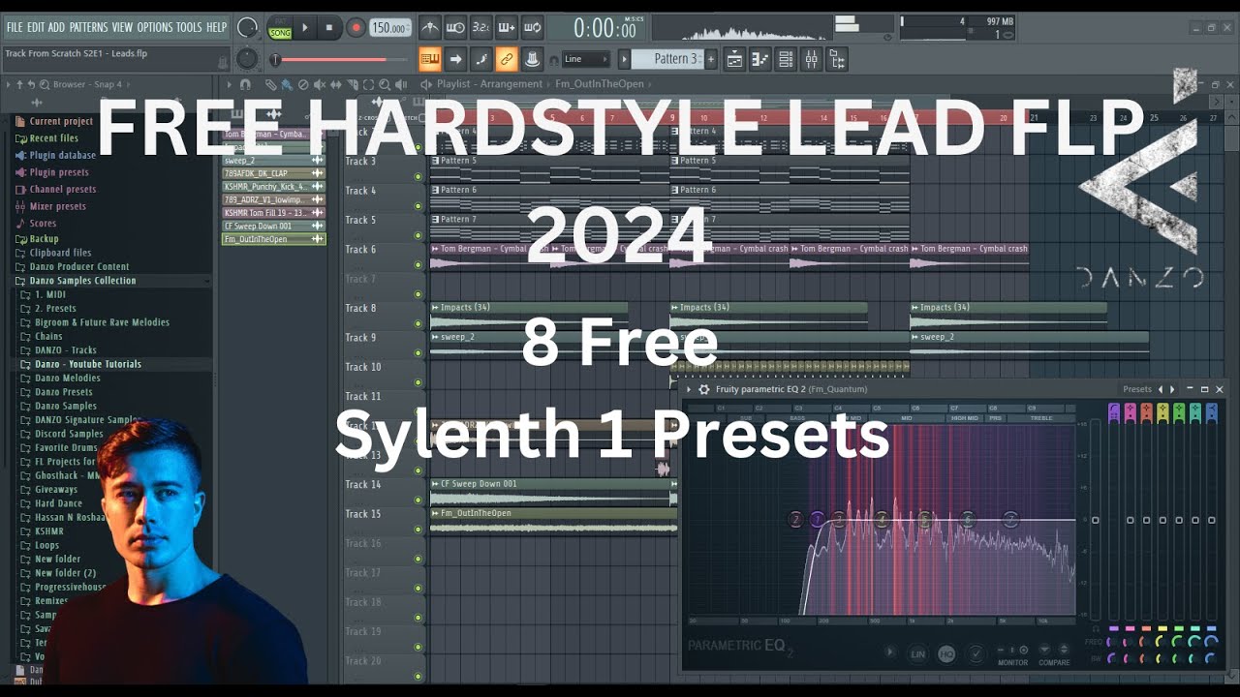Select the KSHMR_Punchy_Kick clip in picker
1240x697 pixels.
273,187
